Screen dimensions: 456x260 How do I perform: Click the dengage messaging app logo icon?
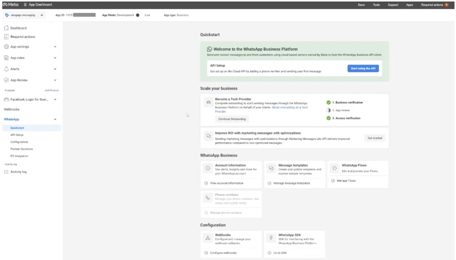(x=8, y=15)
